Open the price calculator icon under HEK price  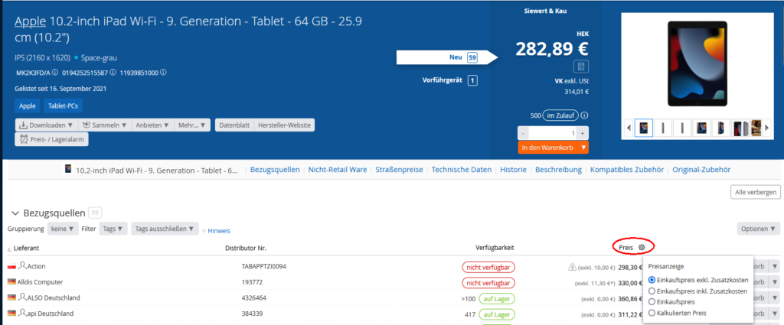[x=581, y=67]
